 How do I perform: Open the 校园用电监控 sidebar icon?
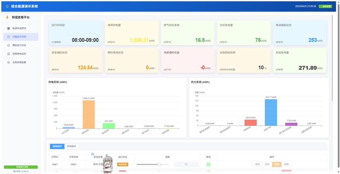click(8, 54)
